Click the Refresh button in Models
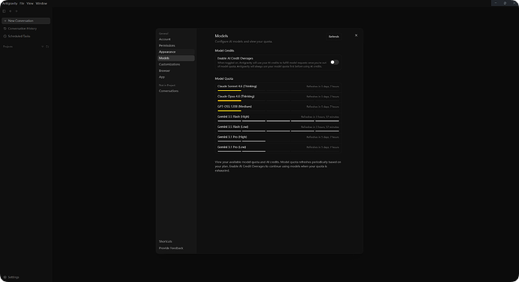 pos(334,37)
